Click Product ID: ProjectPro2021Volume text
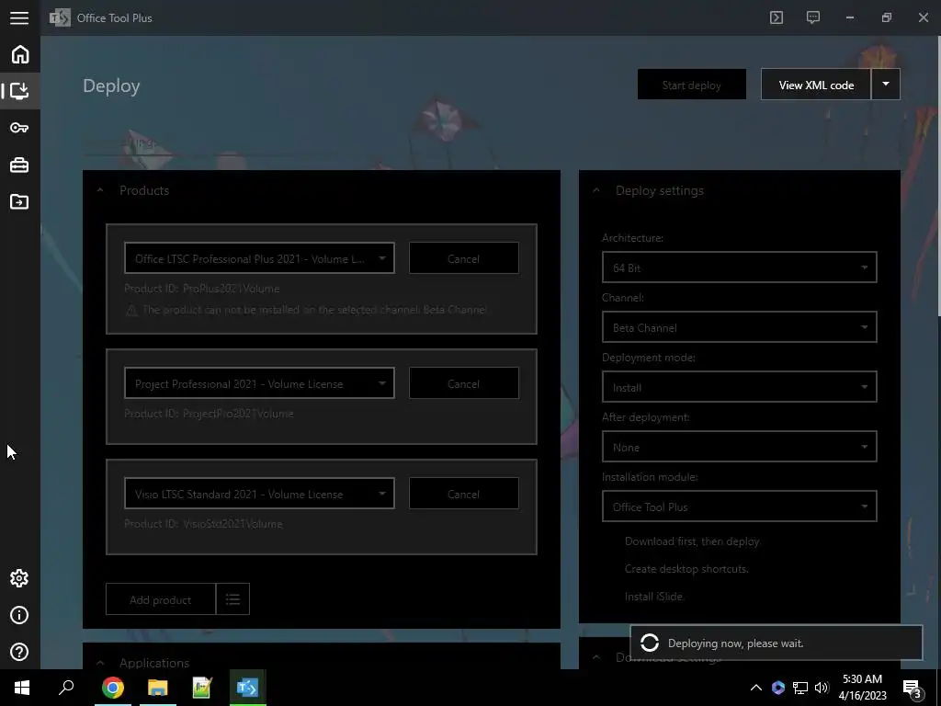This screenshot has width=941, height=706. click(x=209, y=413)
